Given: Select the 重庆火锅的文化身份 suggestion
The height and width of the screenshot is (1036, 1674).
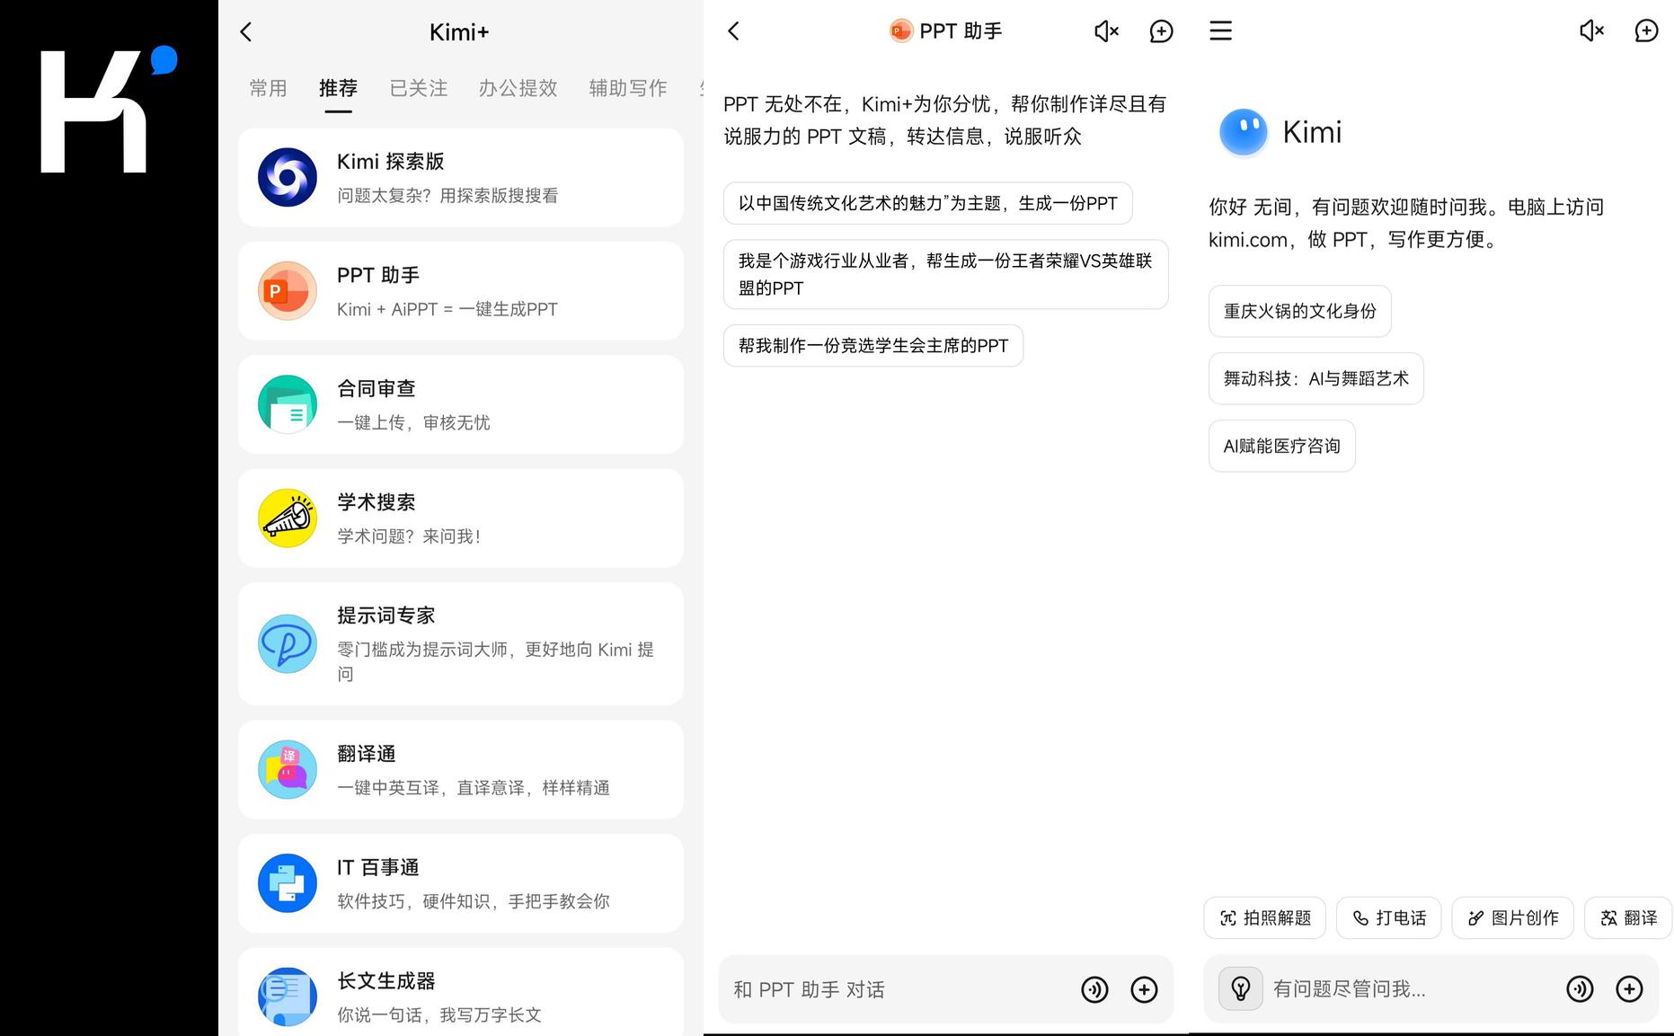Looking at the screenshot, I should pyautogui.click(x=1299, y=311).
